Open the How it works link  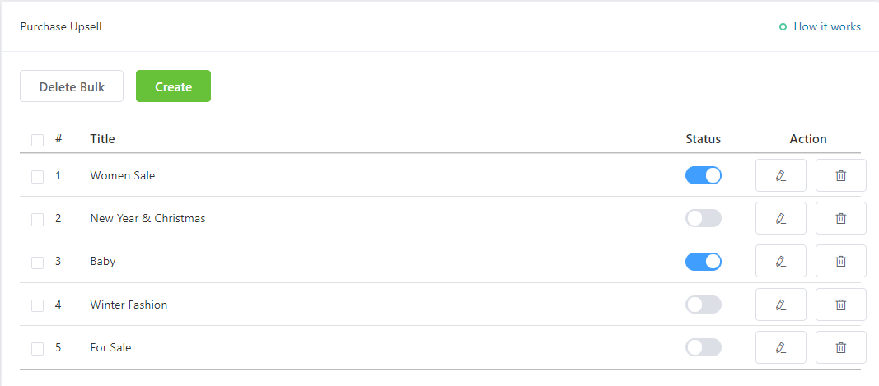click(826, 27)
